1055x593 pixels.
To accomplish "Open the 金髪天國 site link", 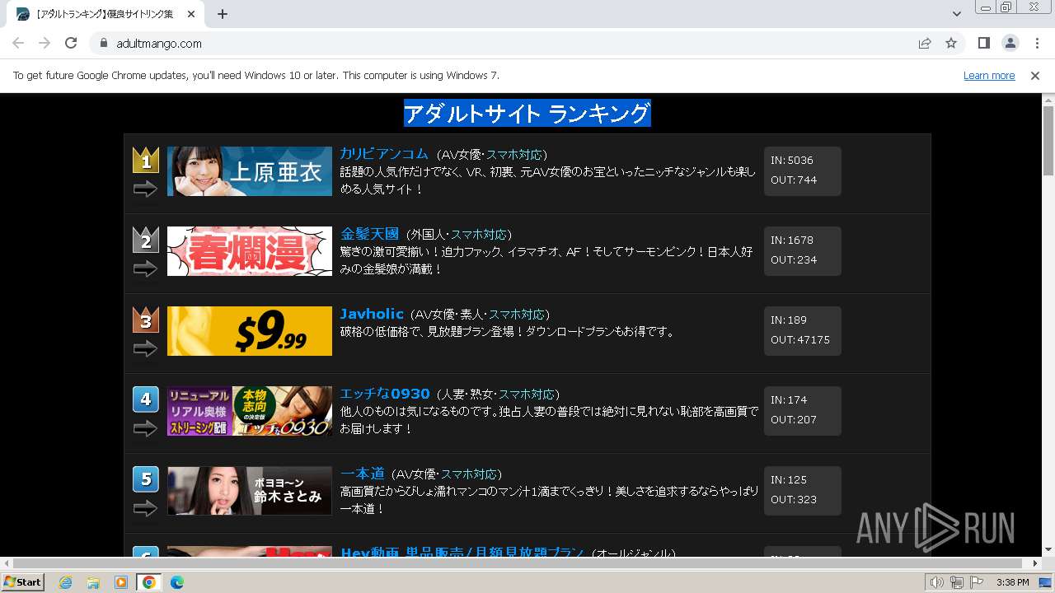I will [369, 234].
